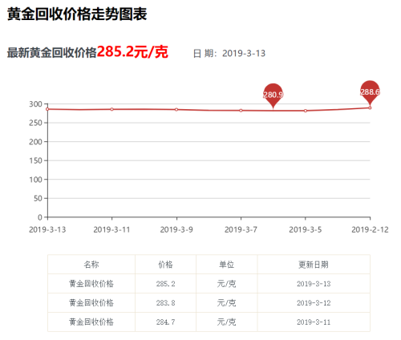Click the 单位 table column header
The width and height of the screenshot is (401, 340).
click(x=227, y=265)
